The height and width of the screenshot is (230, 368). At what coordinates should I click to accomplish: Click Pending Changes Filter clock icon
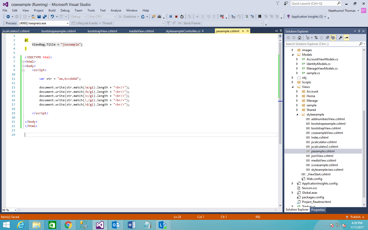tap(308, 38)
